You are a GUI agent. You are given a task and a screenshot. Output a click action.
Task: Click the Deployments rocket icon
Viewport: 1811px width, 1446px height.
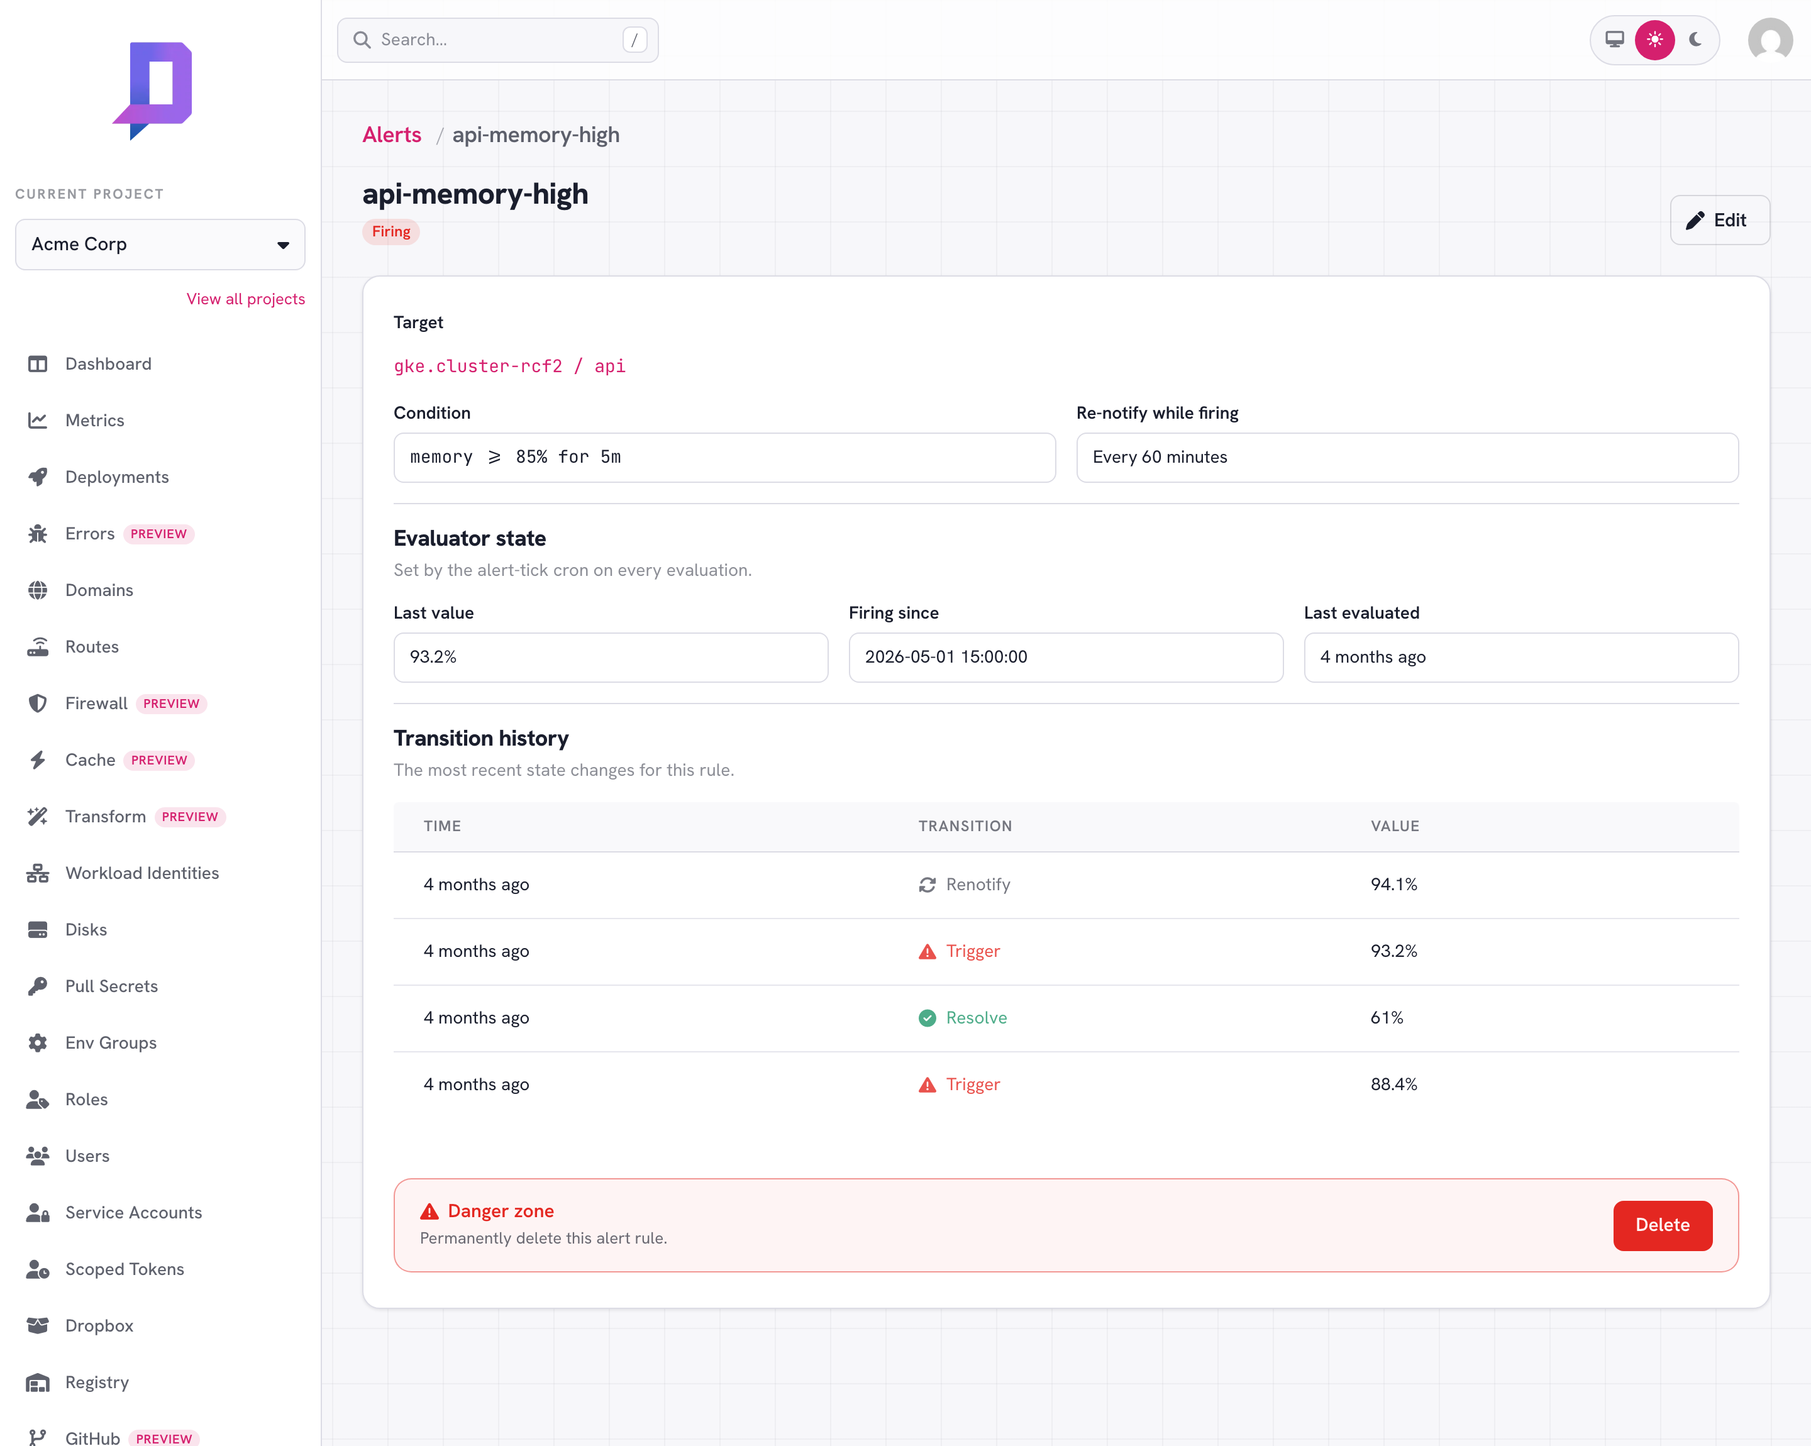pos(38,477)
